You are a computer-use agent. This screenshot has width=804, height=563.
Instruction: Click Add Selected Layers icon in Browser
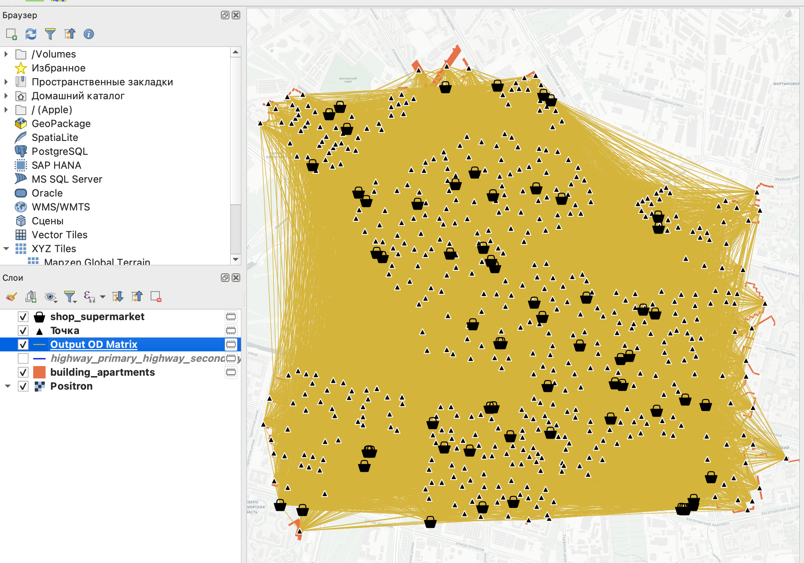pos(12,34)
